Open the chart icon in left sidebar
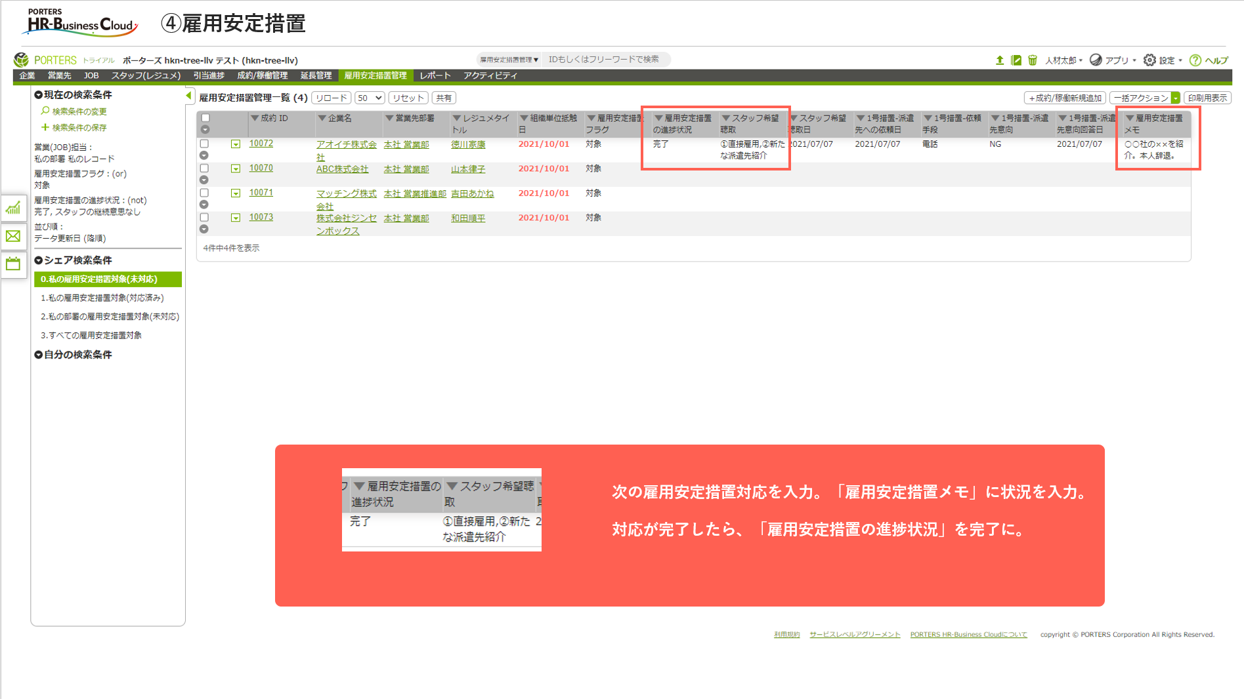This screenshot has height=699, width=1244. coord(13,209)
